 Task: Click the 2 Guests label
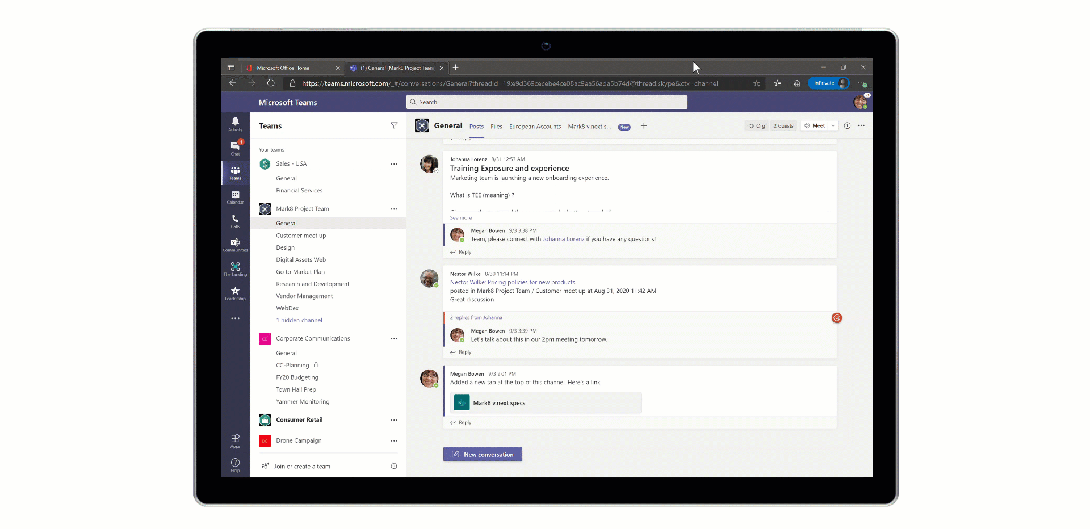(x=783, y=126)
